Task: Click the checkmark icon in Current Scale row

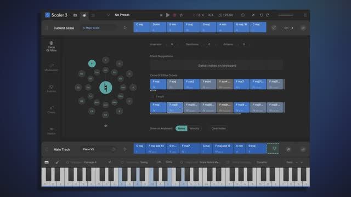Action: (274, 28)
